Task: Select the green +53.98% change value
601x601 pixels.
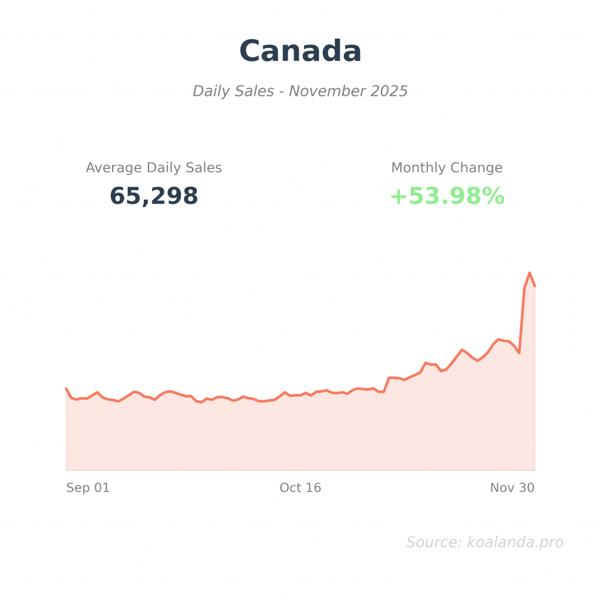Action: pyautogui.click(x=447, y=196)
